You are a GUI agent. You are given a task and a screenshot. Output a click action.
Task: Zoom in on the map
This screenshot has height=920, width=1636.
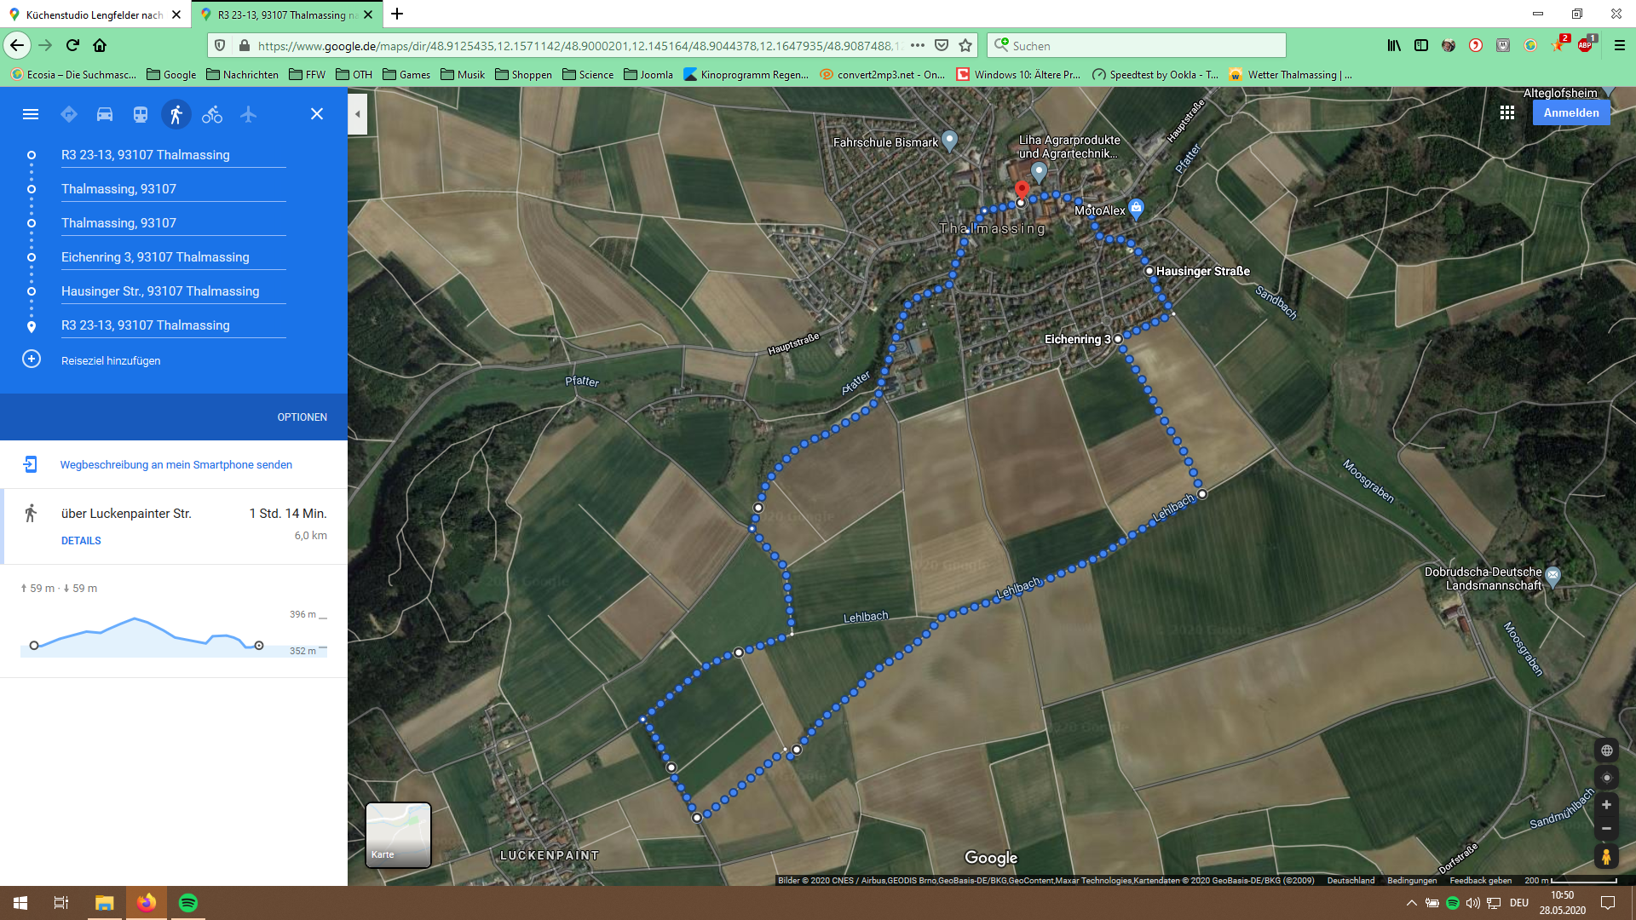[x=1605, y=805]
